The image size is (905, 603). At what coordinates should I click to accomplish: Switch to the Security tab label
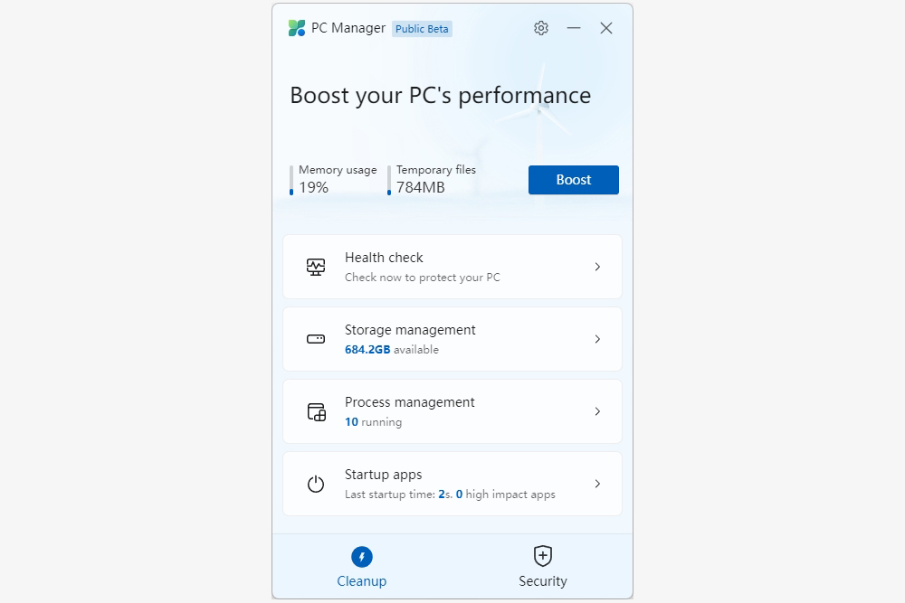[x=542, y=581]
